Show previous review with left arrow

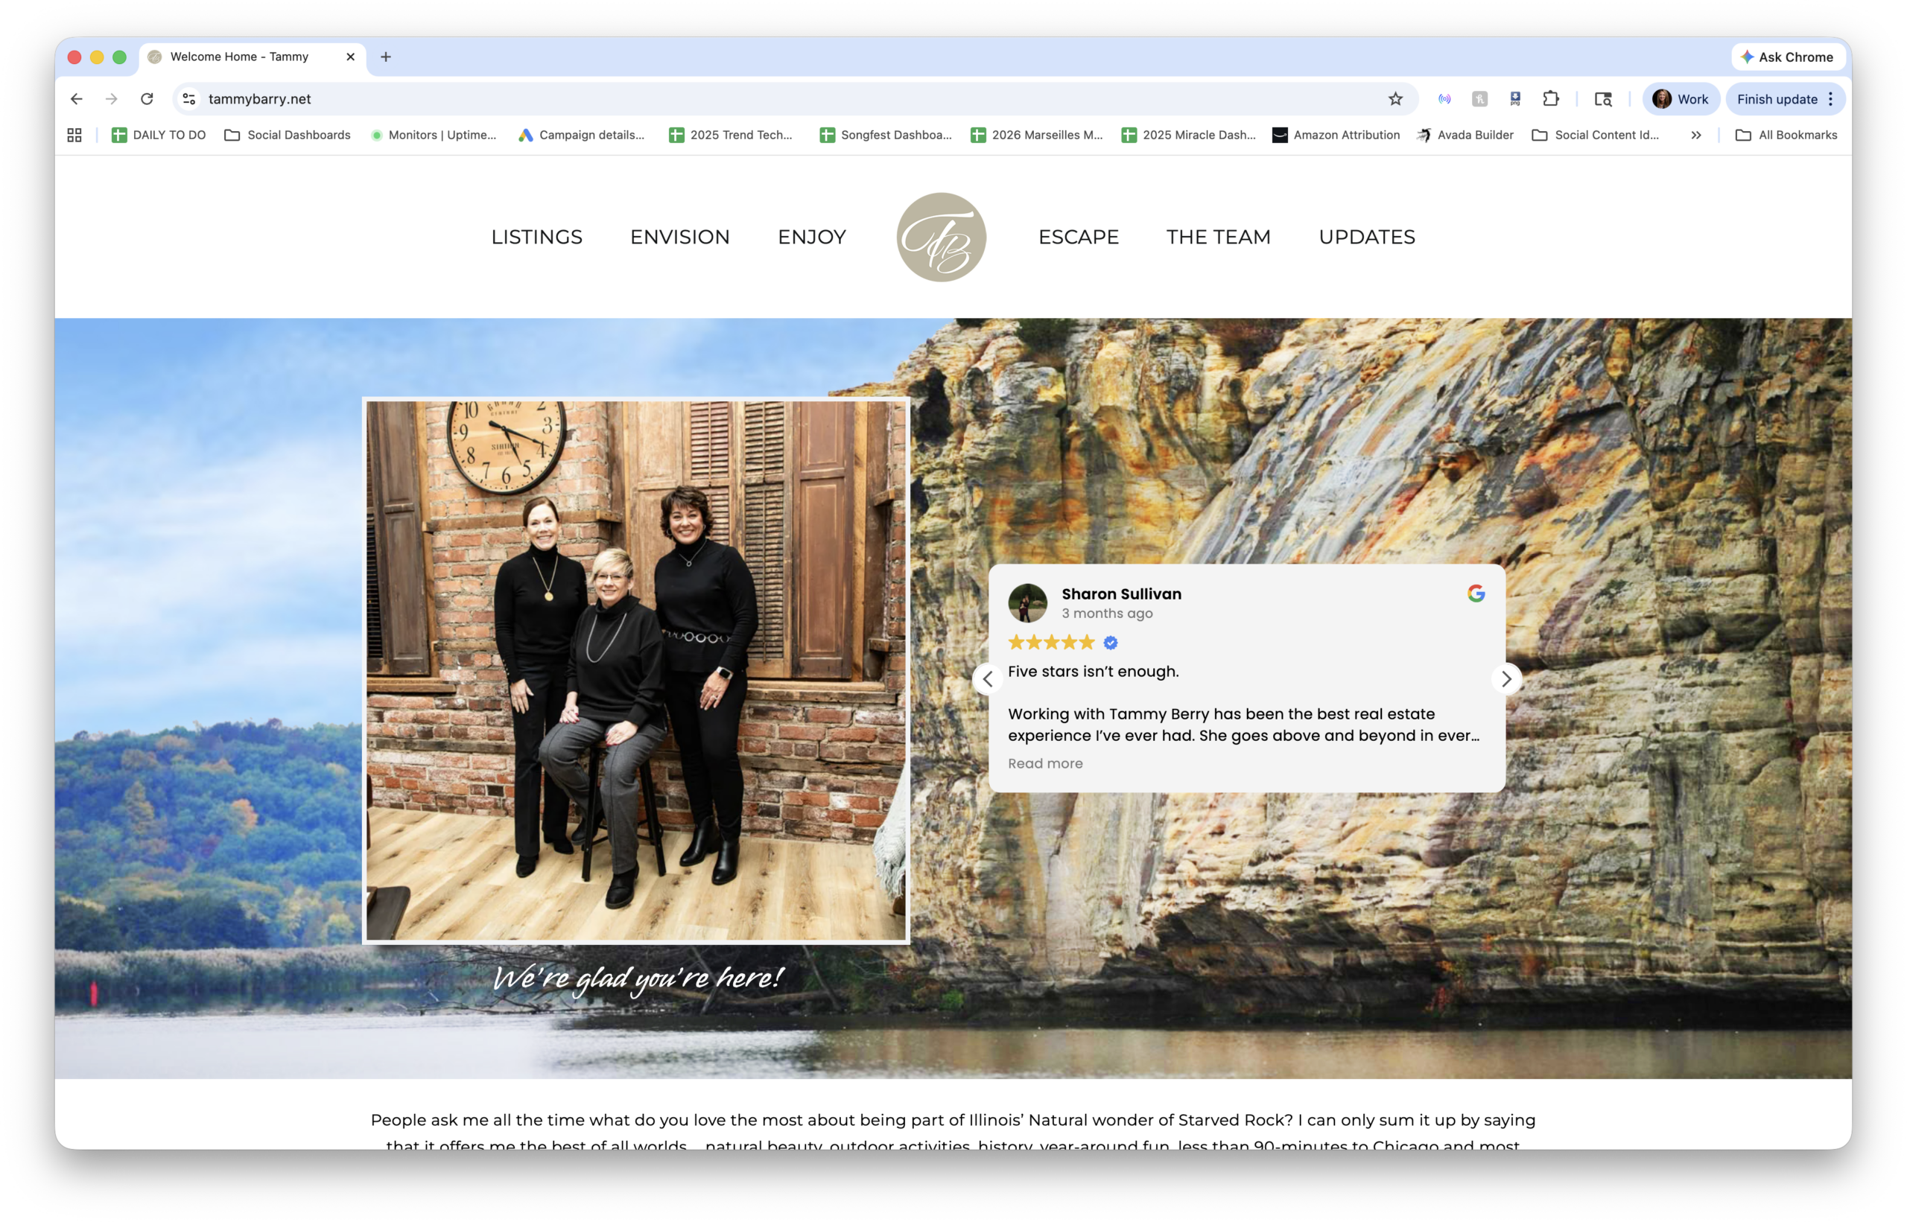[x=987, y=678]
